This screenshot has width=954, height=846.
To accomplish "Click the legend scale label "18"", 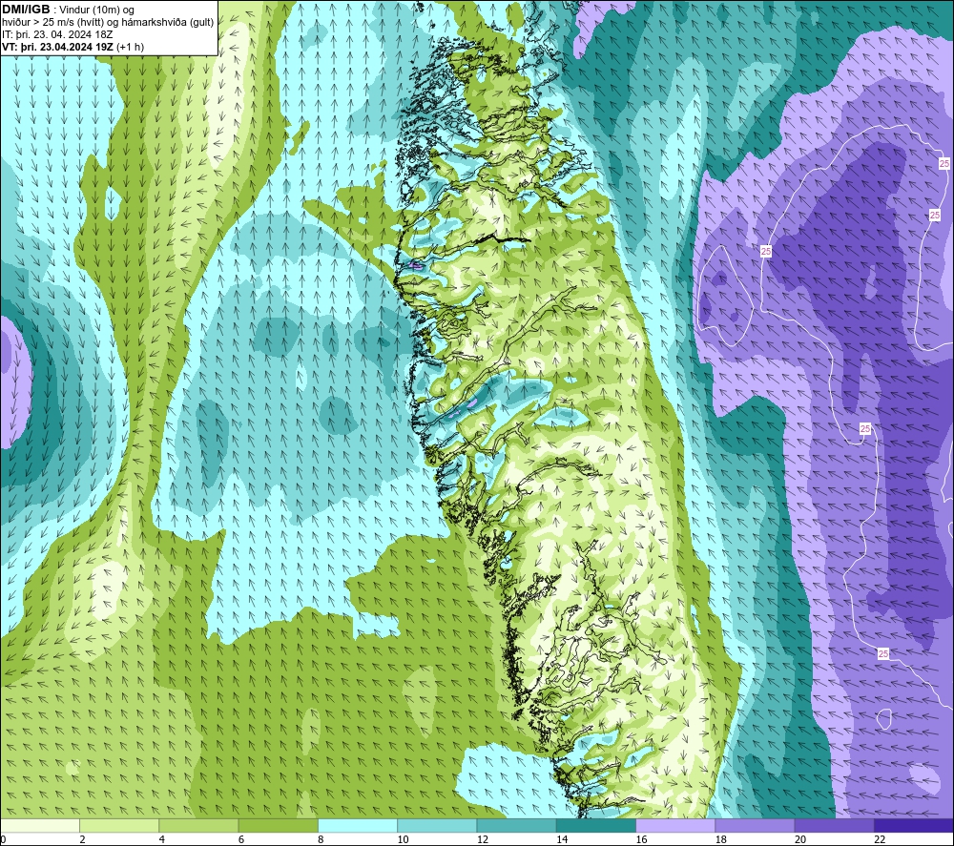I will pos(720,840).
